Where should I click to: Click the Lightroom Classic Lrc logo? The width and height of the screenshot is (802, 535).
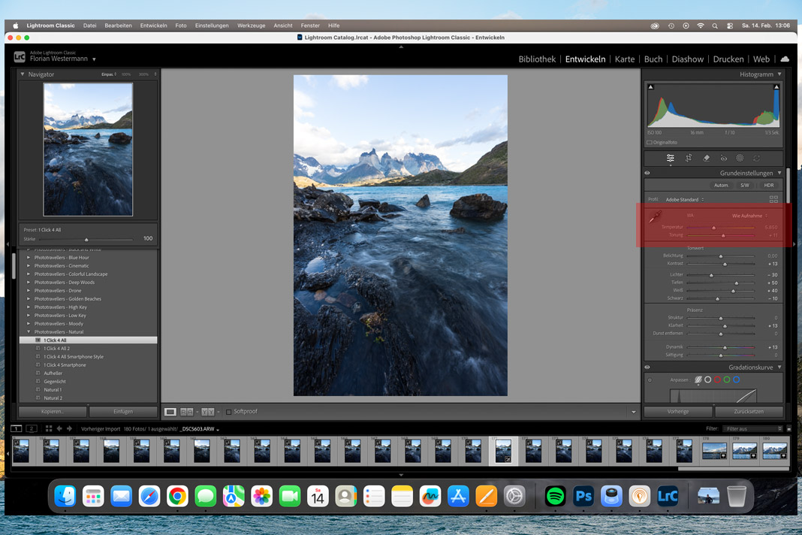pyautogui.click(x=20, y=57)
